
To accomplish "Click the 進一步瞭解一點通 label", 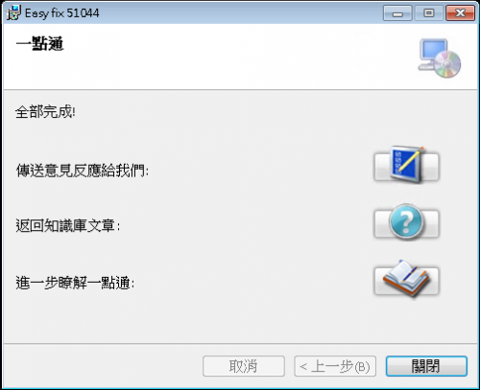I will pos(75,283).
